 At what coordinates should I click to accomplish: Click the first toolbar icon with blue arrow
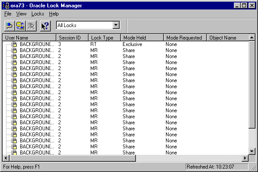click(9, 26)
